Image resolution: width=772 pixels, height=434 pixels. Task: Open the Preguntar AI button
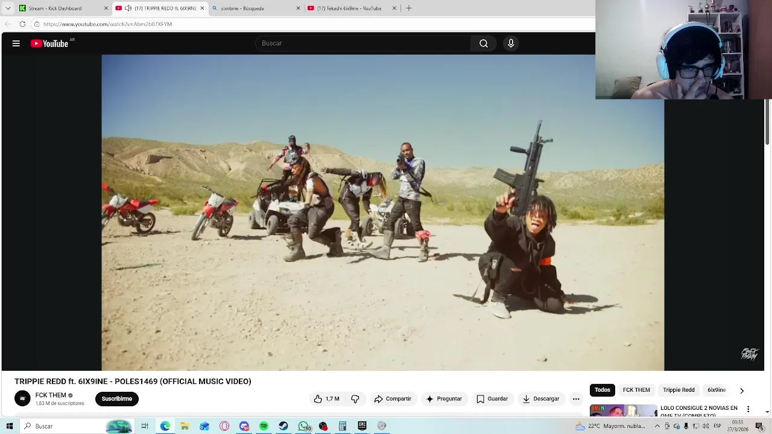444,399
